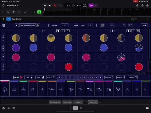Open the SEQ sequencer view
The height and width of the screenshot is (113, 151).
coord(144,25)
